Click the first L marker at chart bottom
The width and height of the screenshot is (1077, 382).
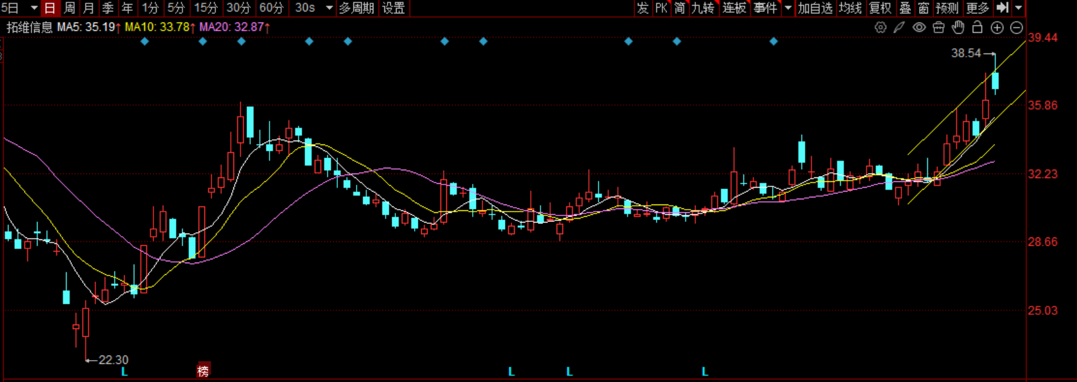124,372
